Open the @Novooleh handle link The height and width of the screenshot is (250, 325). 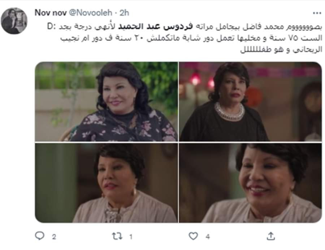tap(90, 13)
